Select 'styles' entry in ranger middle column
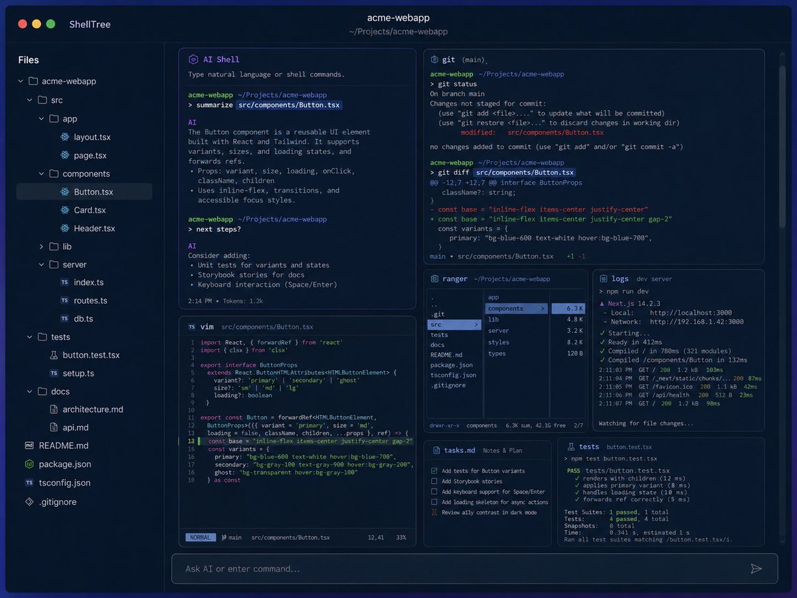Screen dimensions: 797x598 click(x=499, y=342)
